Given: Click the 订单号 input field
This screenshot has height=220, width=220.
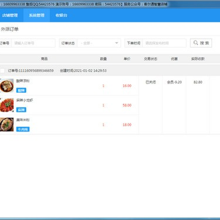Looking at the screenshot, I should (33, 43).
